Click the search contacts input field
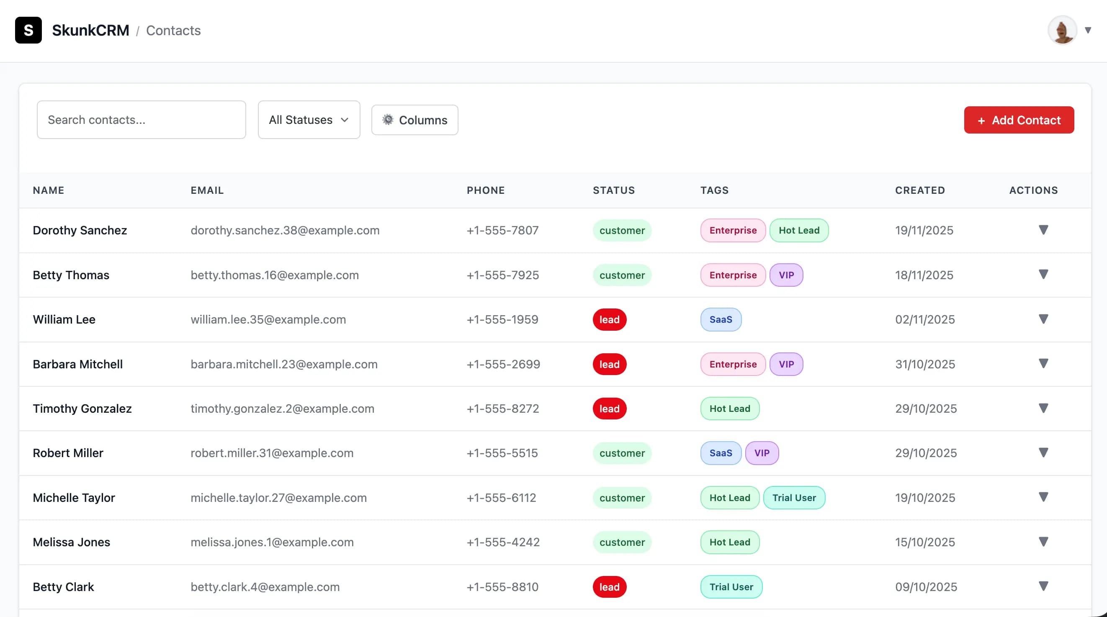 tap(142, 120)
